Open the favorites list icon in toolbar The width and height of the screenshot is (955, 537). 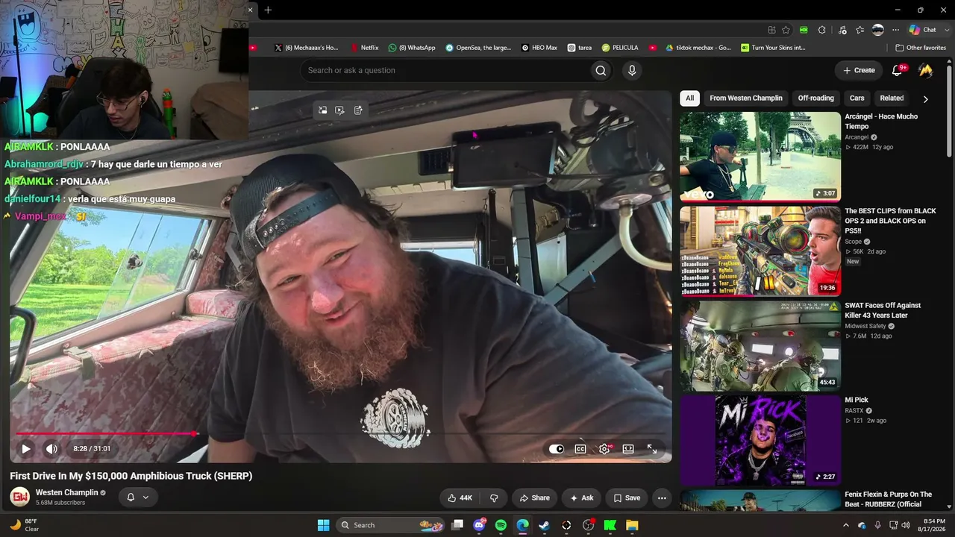pos(859,30)
